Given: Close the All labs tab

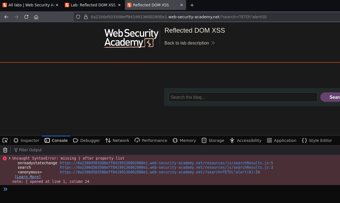Looking at the screenshot, I should (x=57, y=5).
